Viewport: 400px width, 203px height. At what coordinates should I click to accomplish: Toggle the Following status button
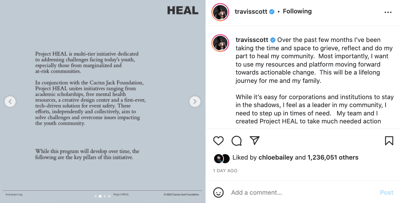(297, 11)
